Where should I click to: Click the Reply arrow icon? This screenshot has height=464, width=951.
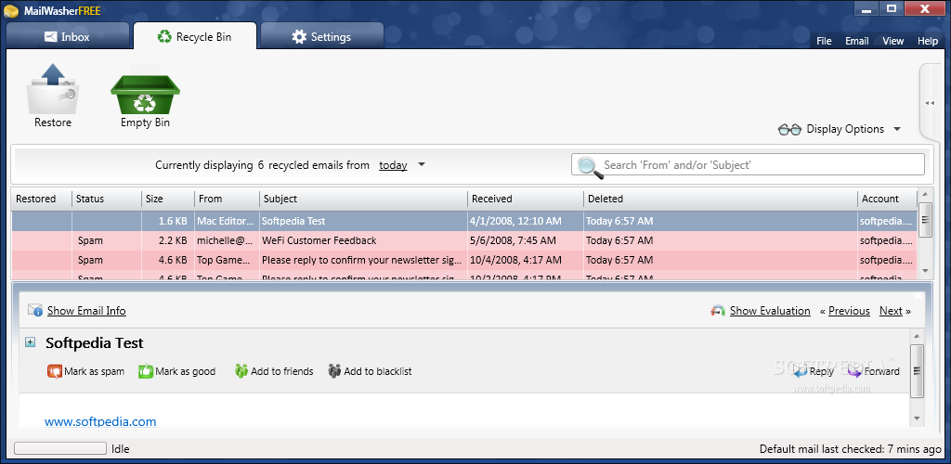click(800, 370)
